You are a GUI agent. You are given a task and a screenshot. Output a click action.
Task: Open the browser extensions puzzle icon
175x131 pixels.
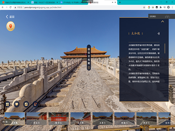[x=160, y=7]
